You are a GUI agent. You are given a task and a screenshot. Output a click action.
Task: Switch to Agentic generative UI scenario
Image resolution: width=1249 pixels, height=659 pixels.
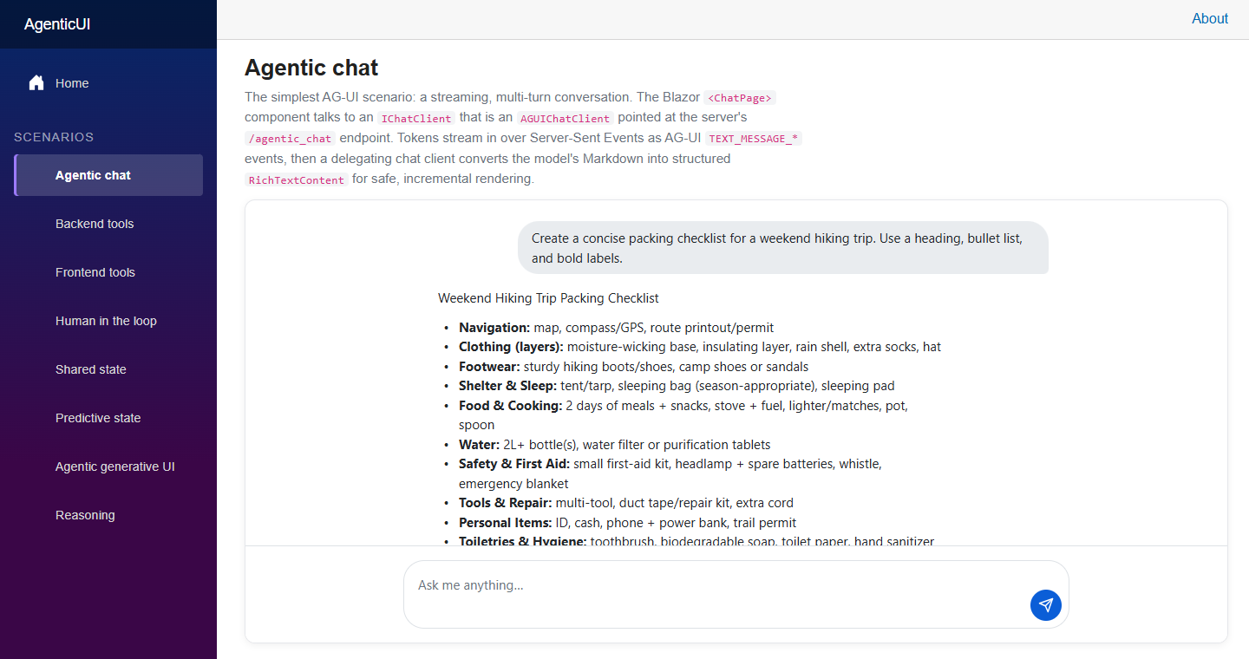(x=108, y=467)
